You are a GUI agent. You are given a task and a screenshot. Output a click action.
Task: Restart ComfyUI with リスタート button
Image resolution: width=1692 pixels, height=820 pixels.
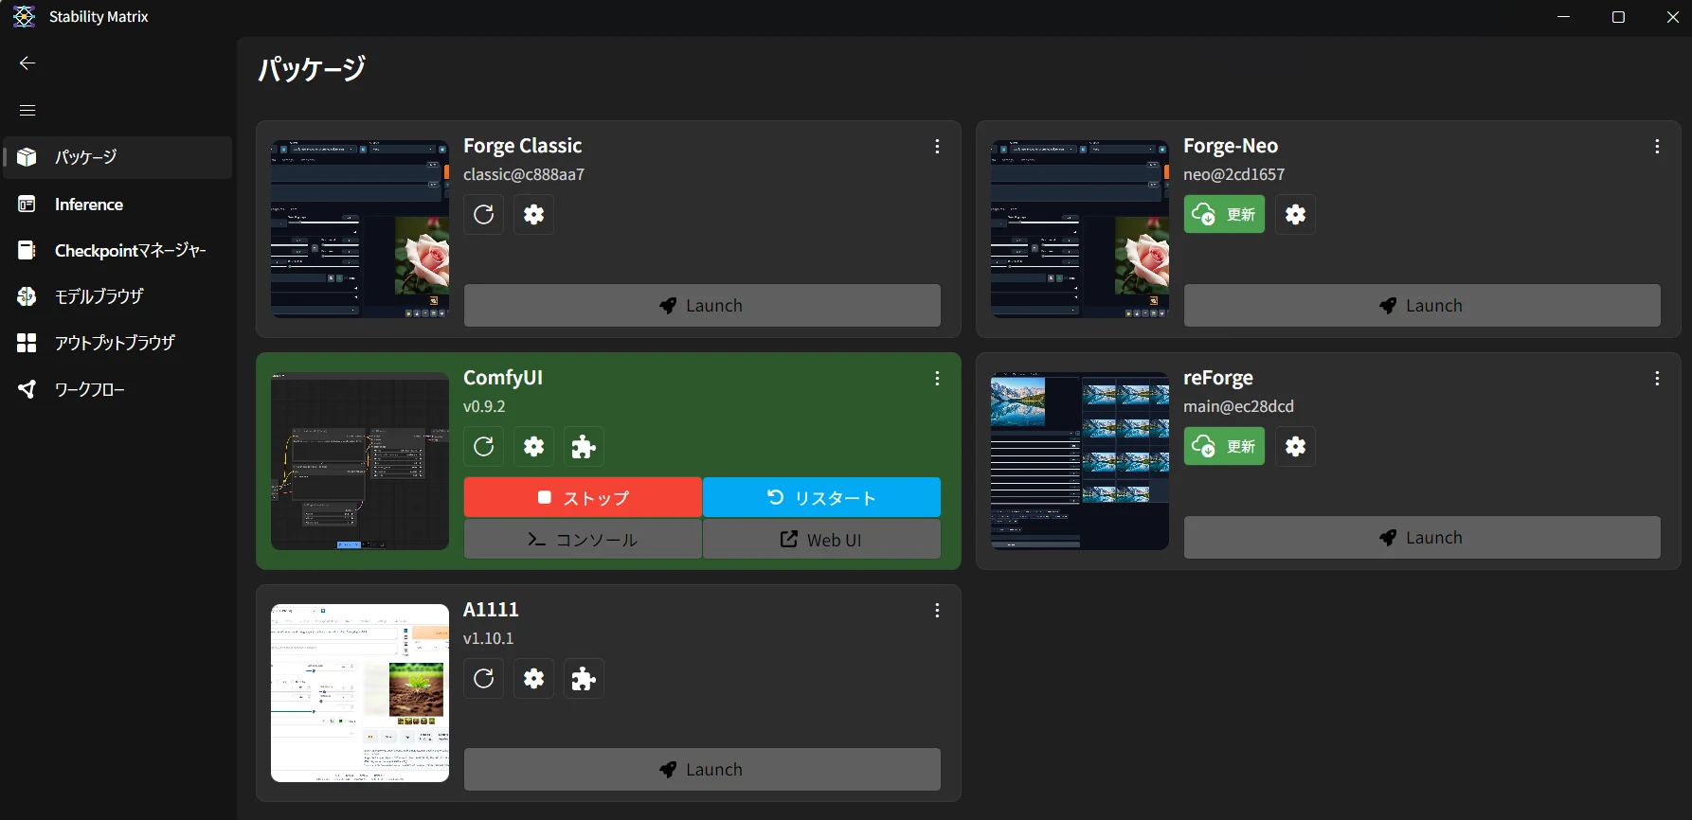pos(821,498)
